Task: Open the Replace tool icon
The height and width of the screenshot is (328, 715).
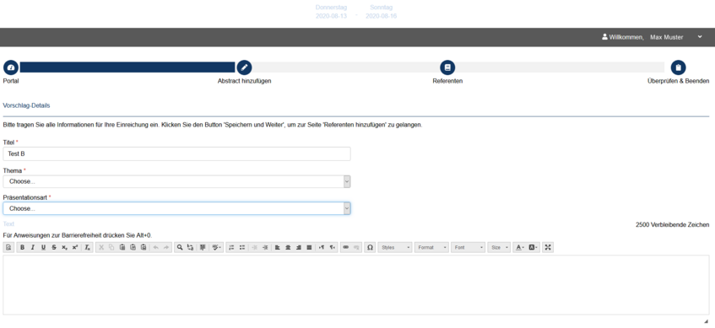Action: tap(190, 247)
